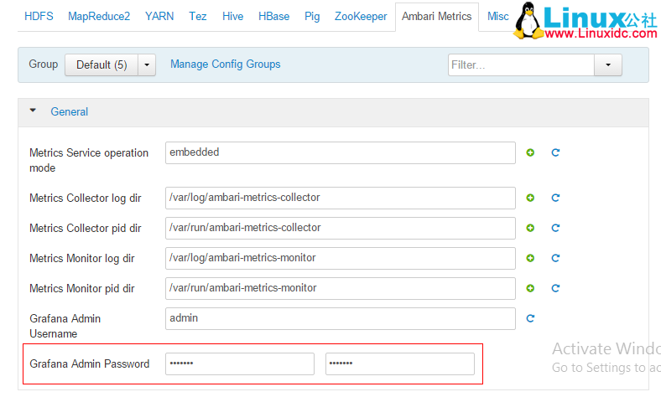661x397 pixels.
Task: Switch to the HDFS tab
Action: tap(38, 16)
